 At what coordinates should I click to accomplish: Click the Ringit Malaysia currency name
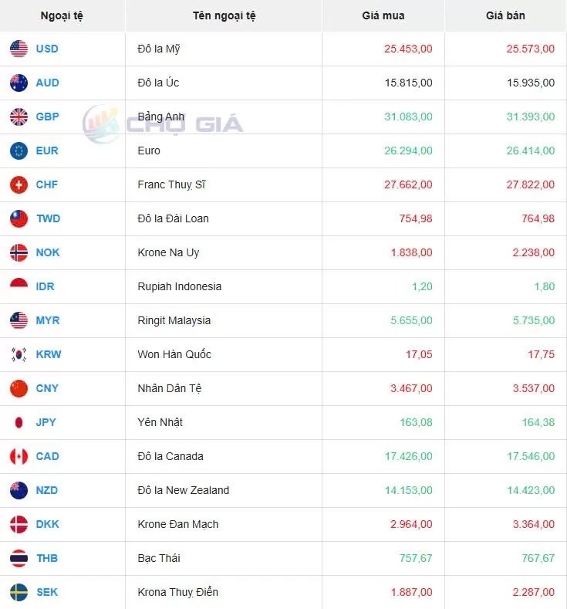[x=174, y=320]
